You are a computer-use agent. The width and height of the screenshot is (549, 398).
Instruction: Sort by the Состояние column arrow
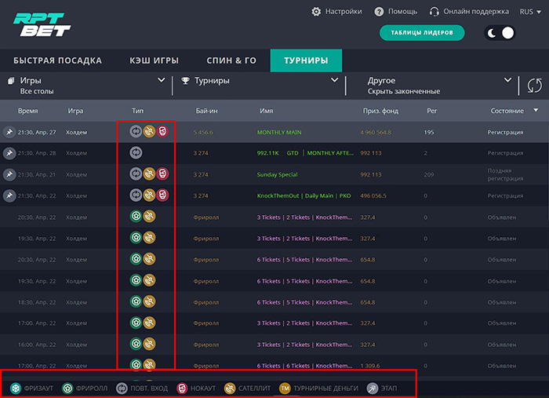[x=536, y=111]
